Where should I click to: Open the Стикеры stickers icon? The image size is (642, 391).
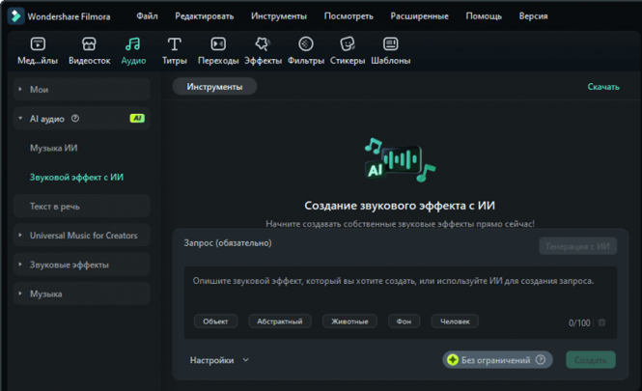pyautogui.click(x=348, y=44)
